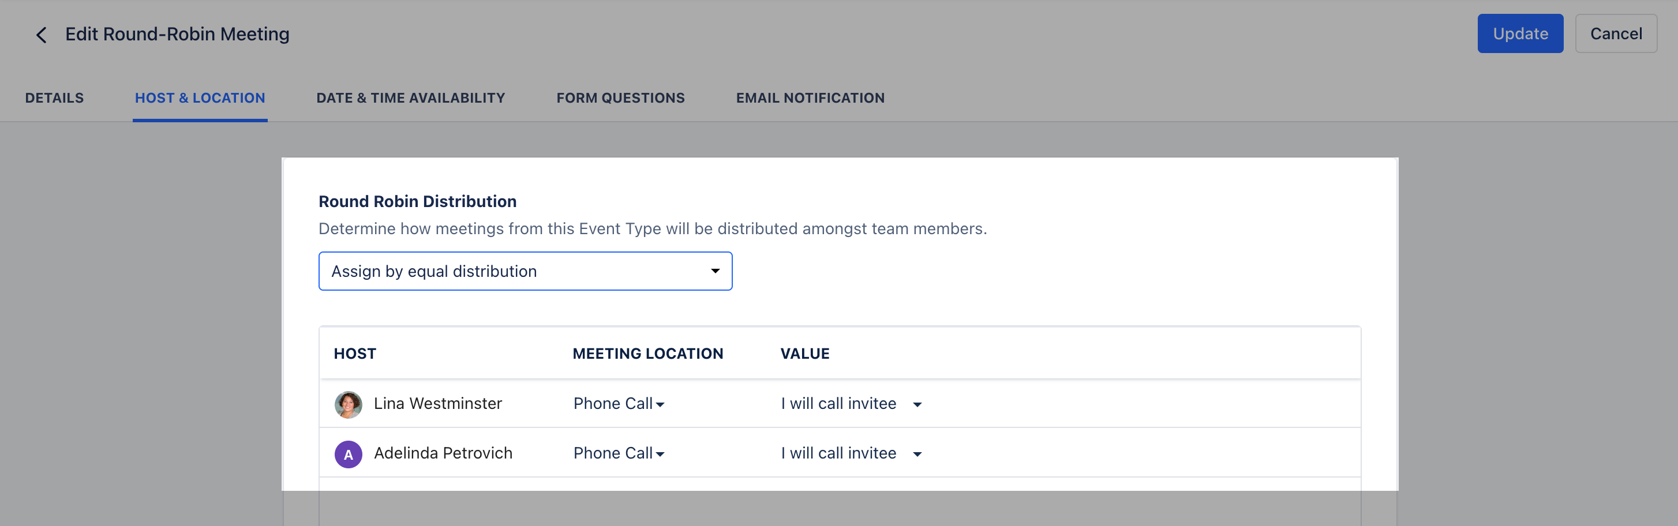Click the back arrow icon
Image resolution: width=1678 pixels, height=526 pixels.
point(41,35)
